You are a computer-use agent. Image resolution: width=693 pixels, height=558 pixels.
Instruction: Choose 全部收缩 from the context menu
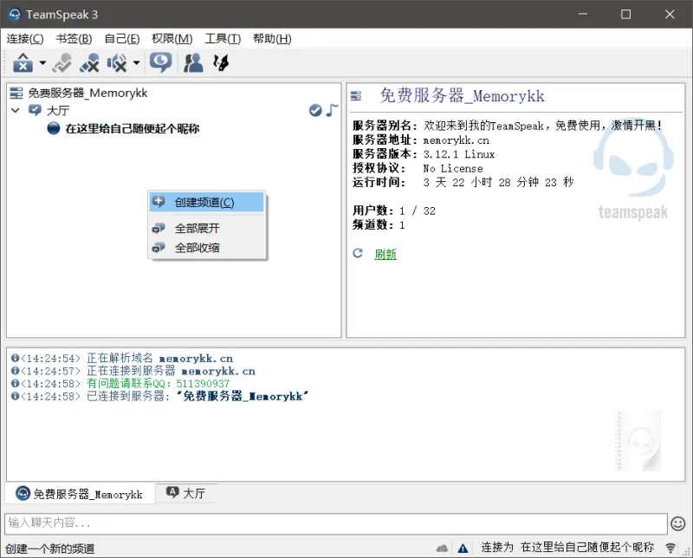click(x=206, y=248)
